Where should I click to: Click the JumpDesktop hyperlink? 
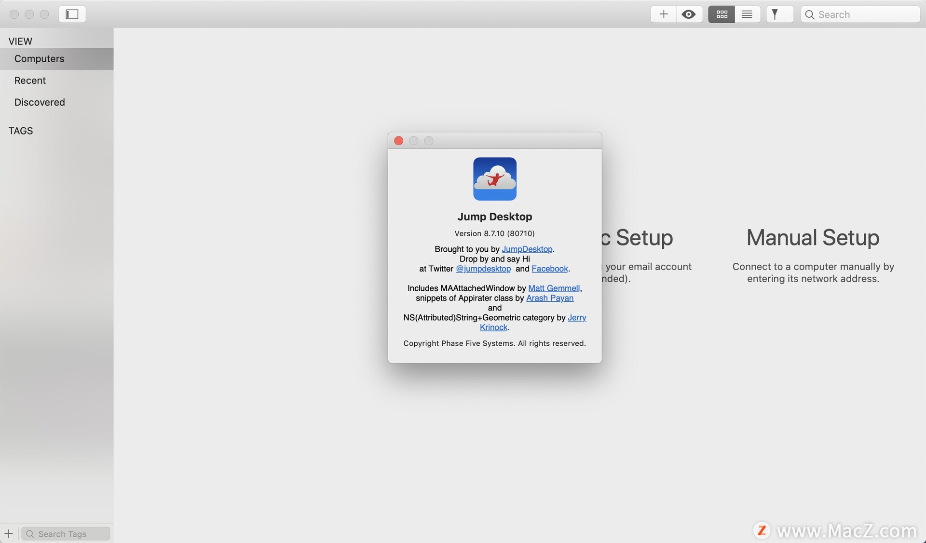coord(526,249)
